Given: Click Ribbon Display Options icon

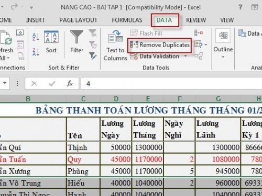Looking at the screenshot, I should pos(255,7).
